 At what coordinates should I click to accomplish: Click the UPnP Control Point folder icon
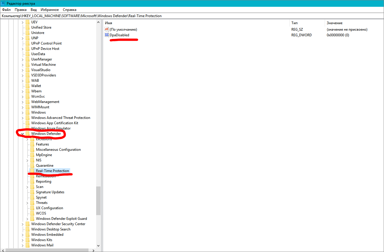tap(27, 43)
